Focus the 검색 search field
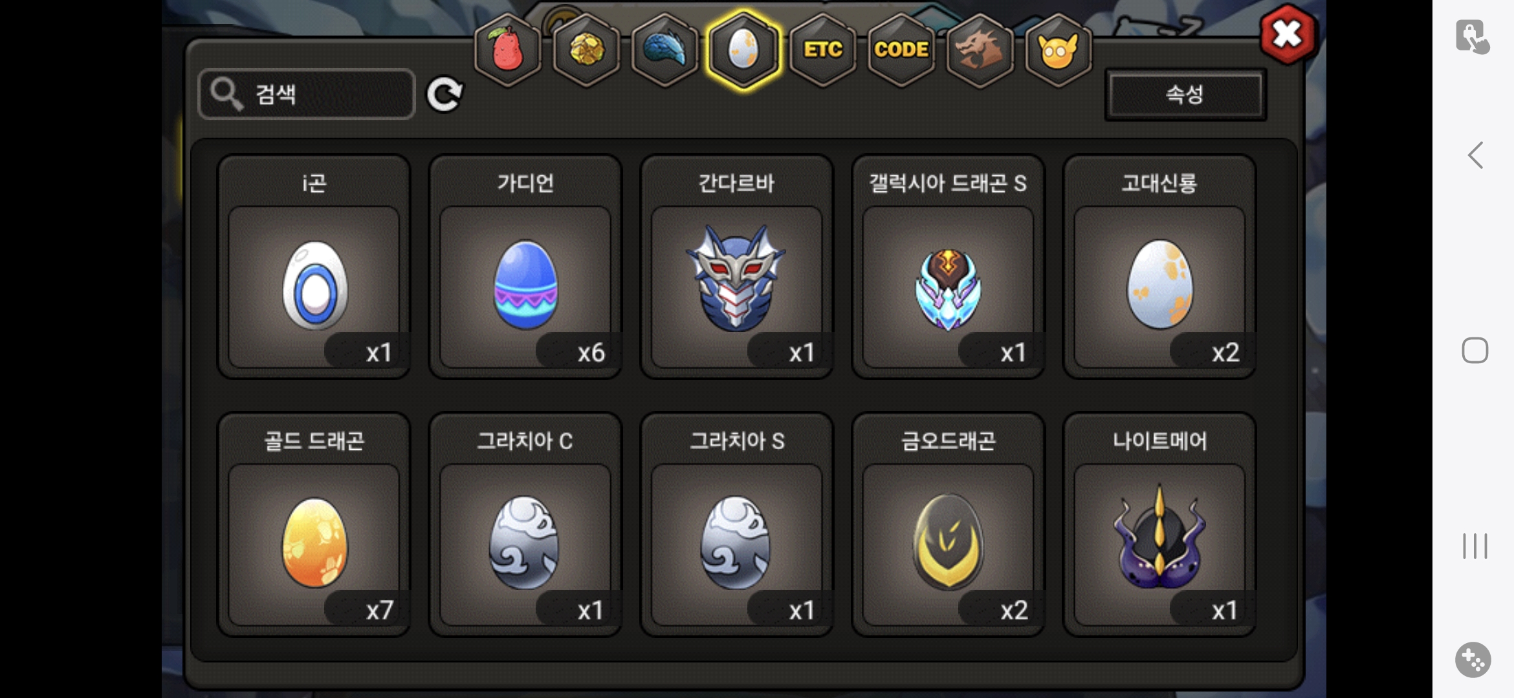Image resolution: width=1514 pixels, height=698 pixels. click(x=307, y=94)
